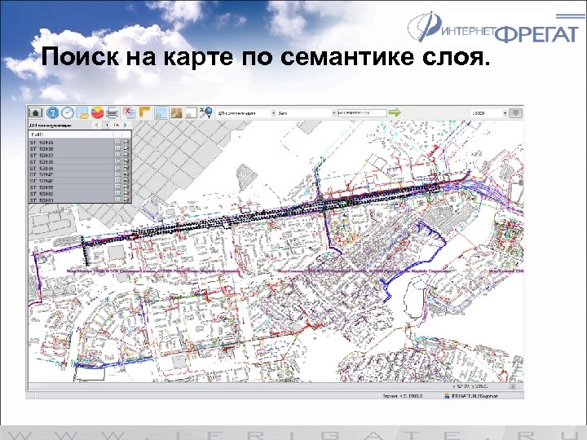Screen dimensions: 587x440
Task: Click the brown map layer icon
Action: point(176,112)
